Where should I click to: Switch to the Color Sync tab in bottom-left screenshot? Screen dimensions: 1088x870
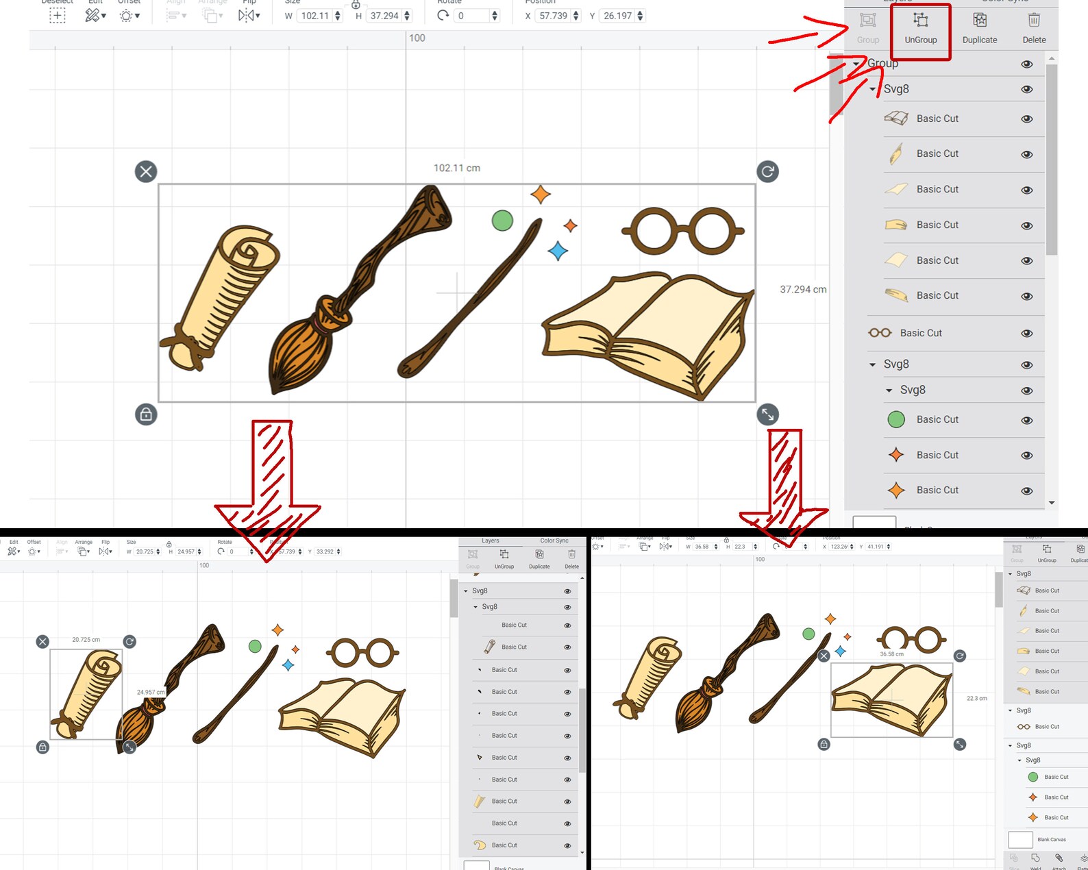pos(554,540)
